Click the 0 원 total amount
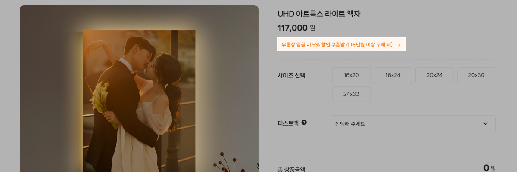 tap(489, 168)
